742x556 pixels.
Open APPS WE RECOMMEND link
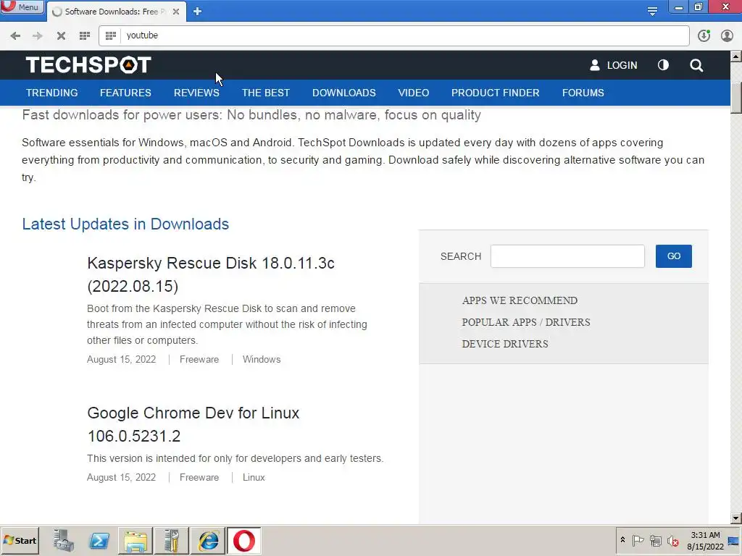tap(520, 300)
